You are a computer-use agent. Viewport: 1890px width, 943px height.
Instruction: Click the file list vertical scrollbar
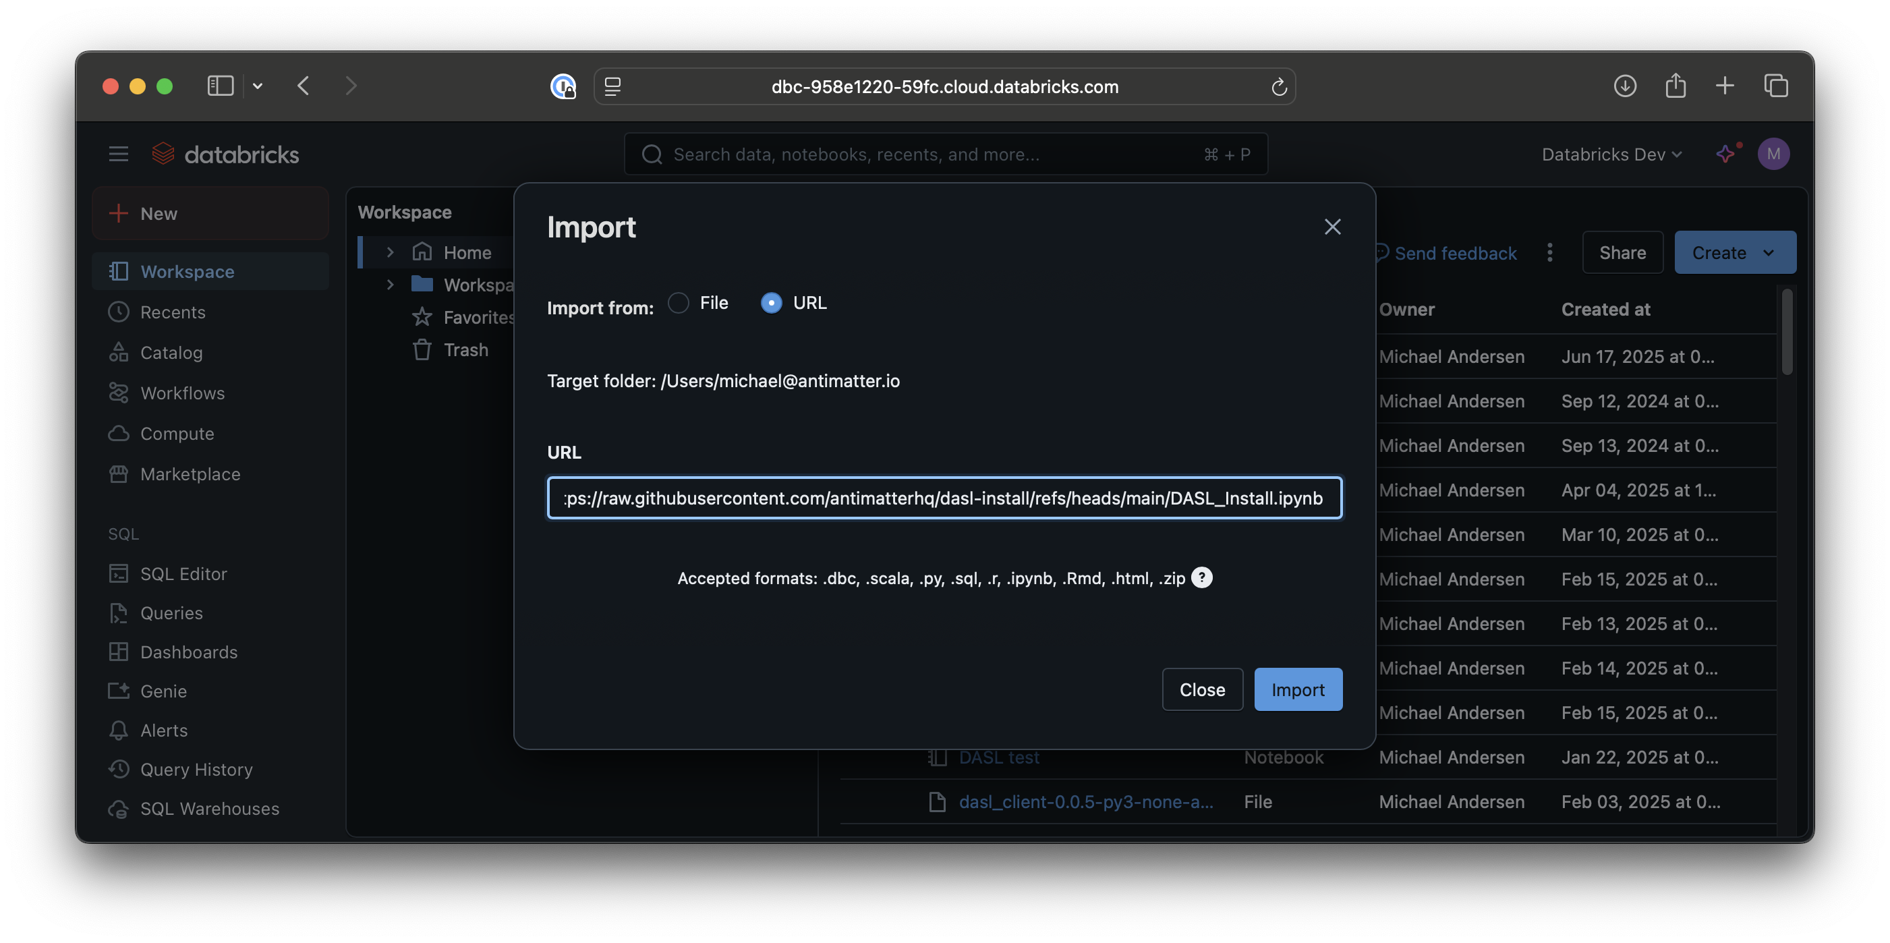coord(1787,333)
